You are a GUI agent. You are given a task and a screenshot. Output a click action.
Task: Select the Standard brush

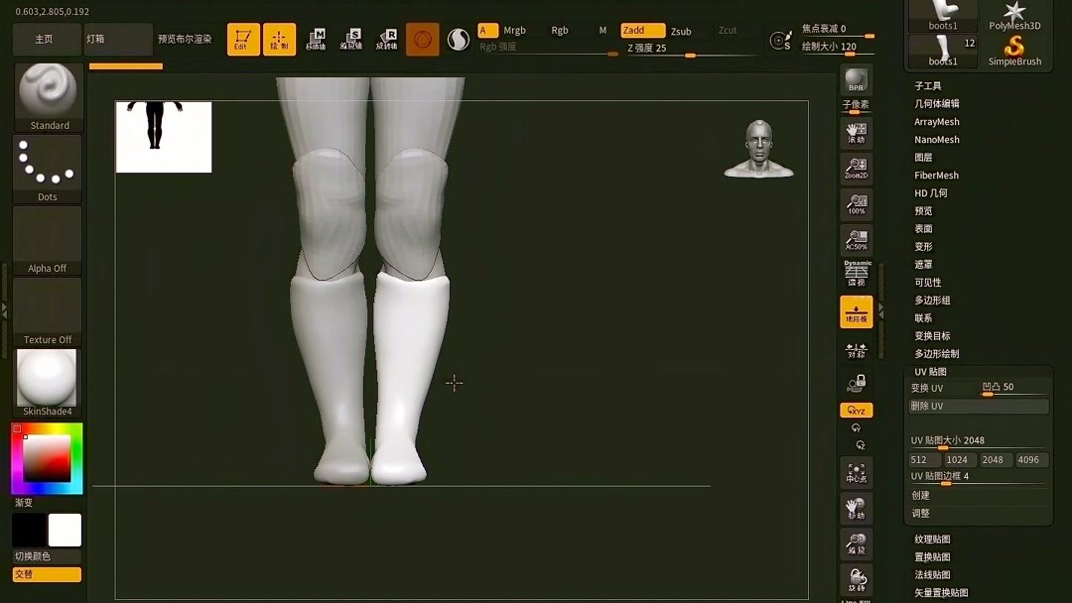[47, 94]
